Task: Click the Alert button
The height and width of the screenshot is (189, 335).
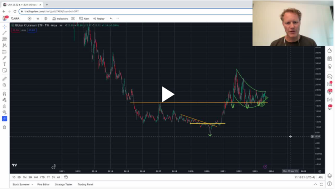Action: coord(84,19)
